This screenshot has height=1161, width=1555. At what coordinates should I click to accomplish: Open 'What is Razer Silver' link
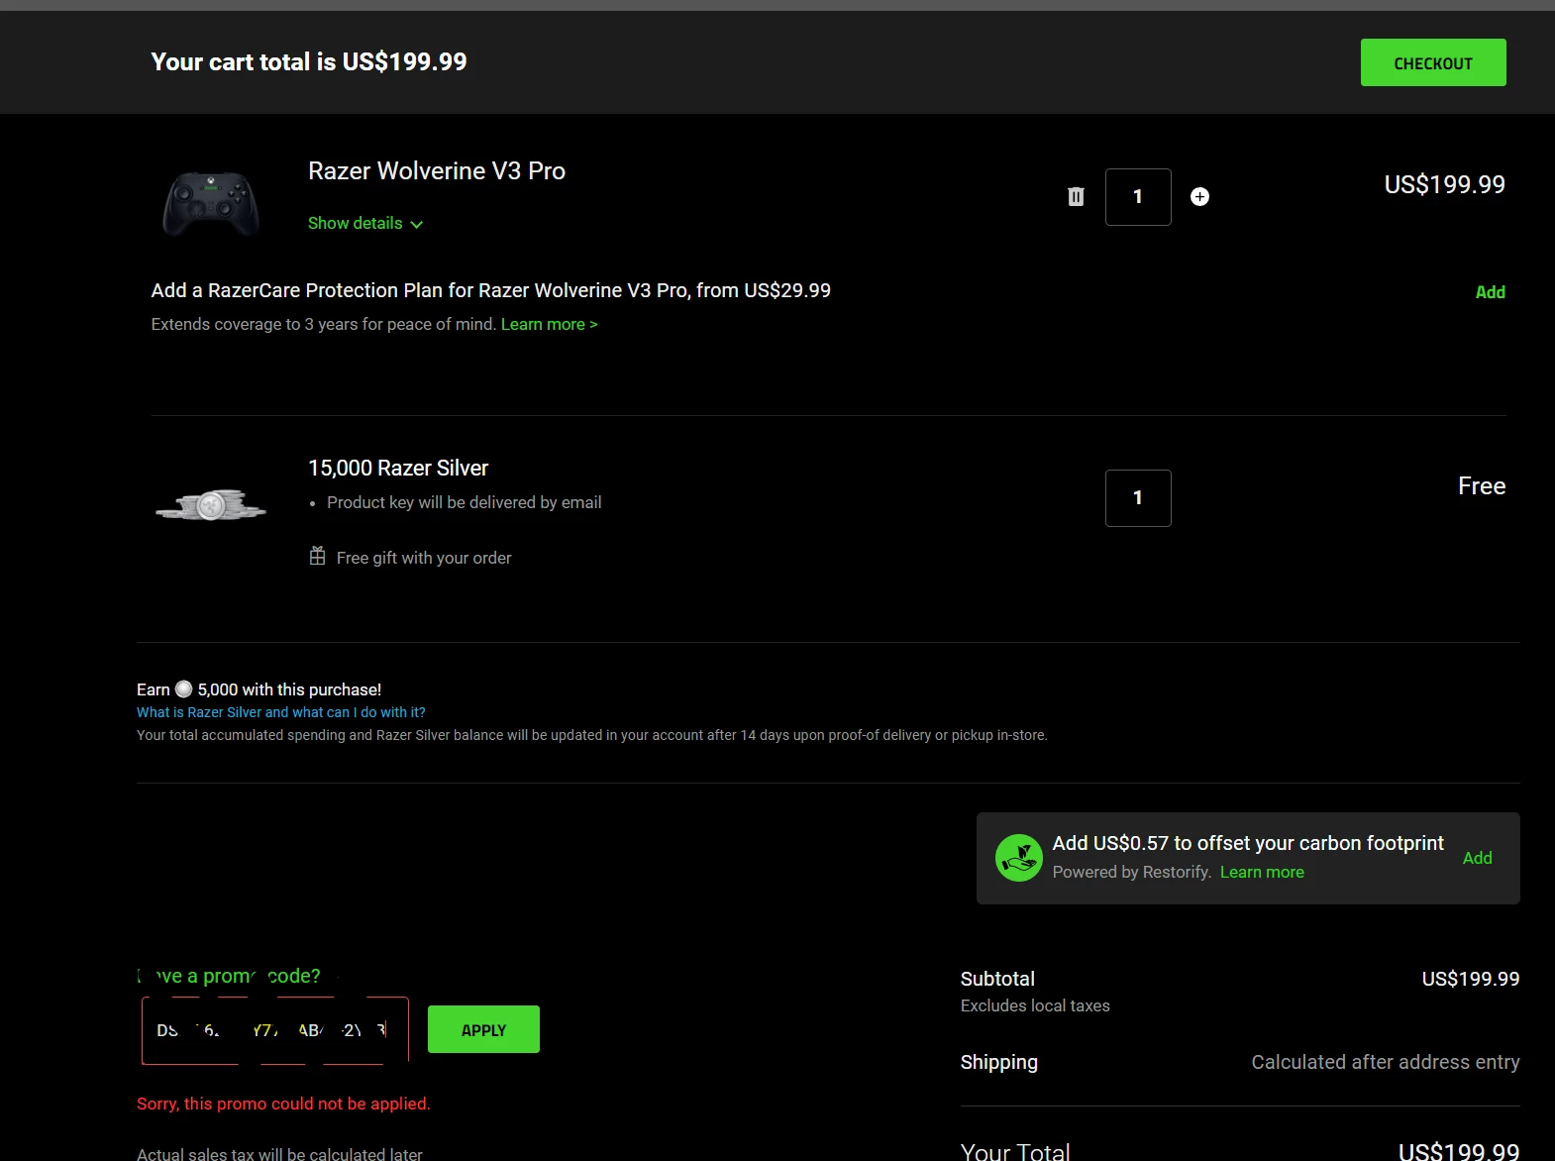tap(281, 712)
